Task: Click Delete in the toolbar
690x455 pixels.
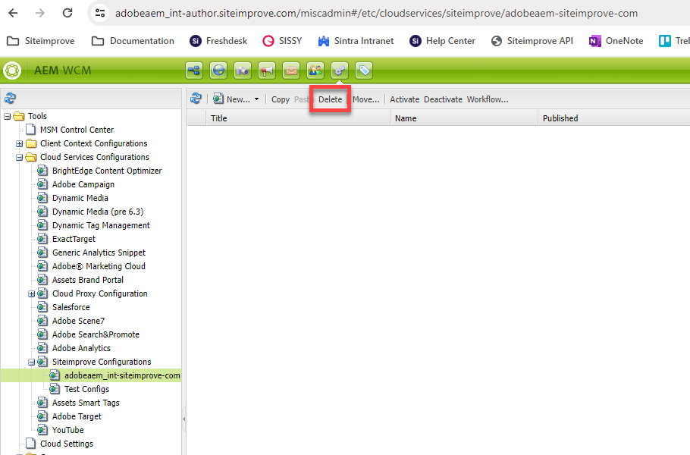Action: click(x=330, y=99)
